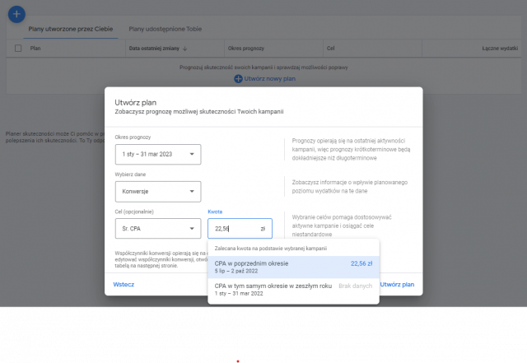This screenshot has width=527, height=363.
Task: Sort by Cel column header
Action: (x=330, y=49)
